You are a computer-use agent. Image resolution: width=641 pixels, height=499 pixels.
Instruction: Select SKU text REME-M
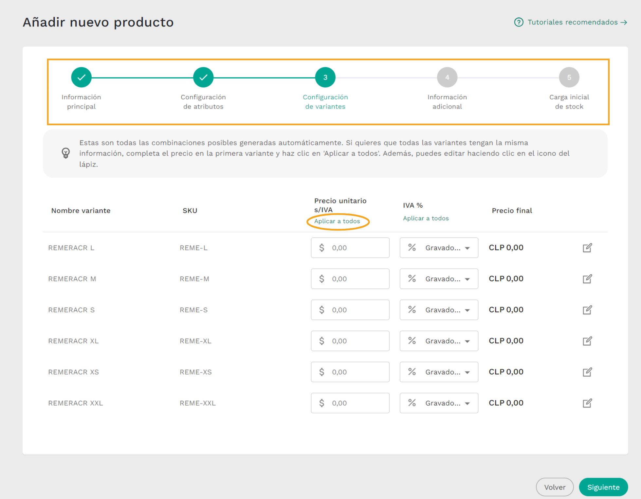click(x=194, y=279)
